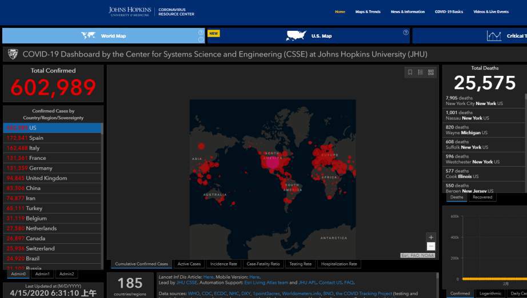
Task: Open the Lancet Inf Dis Article 'Here' link
Action: click(209, 277)
